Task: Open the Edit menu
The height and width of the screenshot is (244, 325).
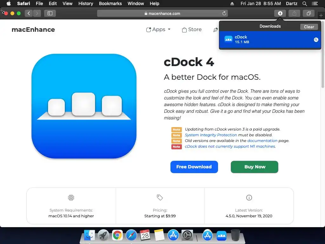Action: click(53, 3)
